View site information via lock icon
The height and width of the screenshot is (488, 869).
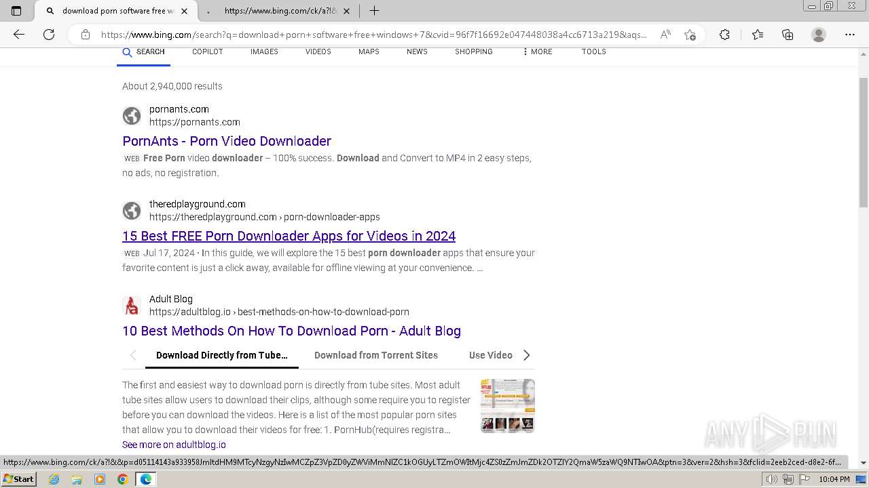coord(86,35)
